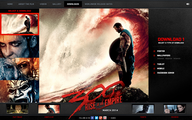The width and height of the screenshot is (192, 120).
Task: Click the download arrow icon beside Wallpapers
Action: pyautogui.click(x=154, y=56)
